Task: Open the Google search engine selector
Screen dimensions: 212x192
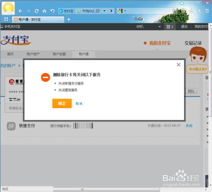Action: 122,11
